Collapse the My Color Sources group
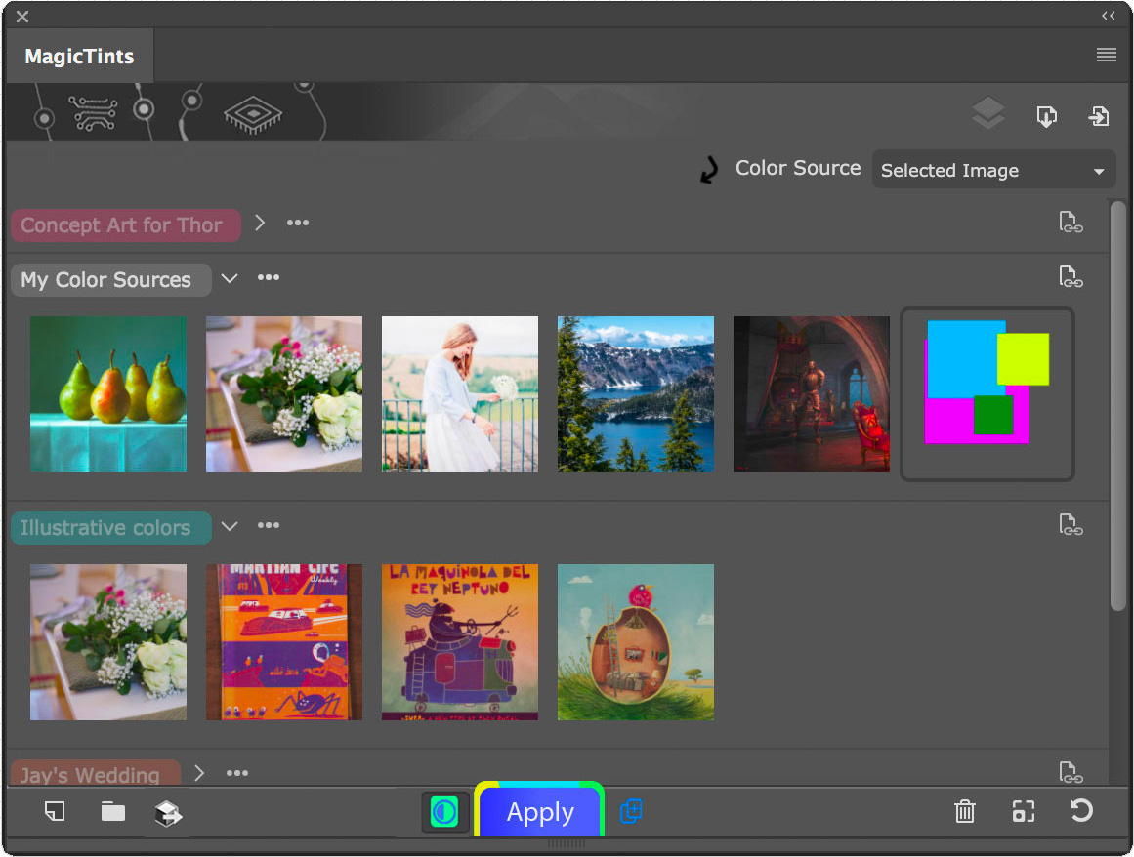Viewport: 1134px width, 857px height. coord(230,278)
